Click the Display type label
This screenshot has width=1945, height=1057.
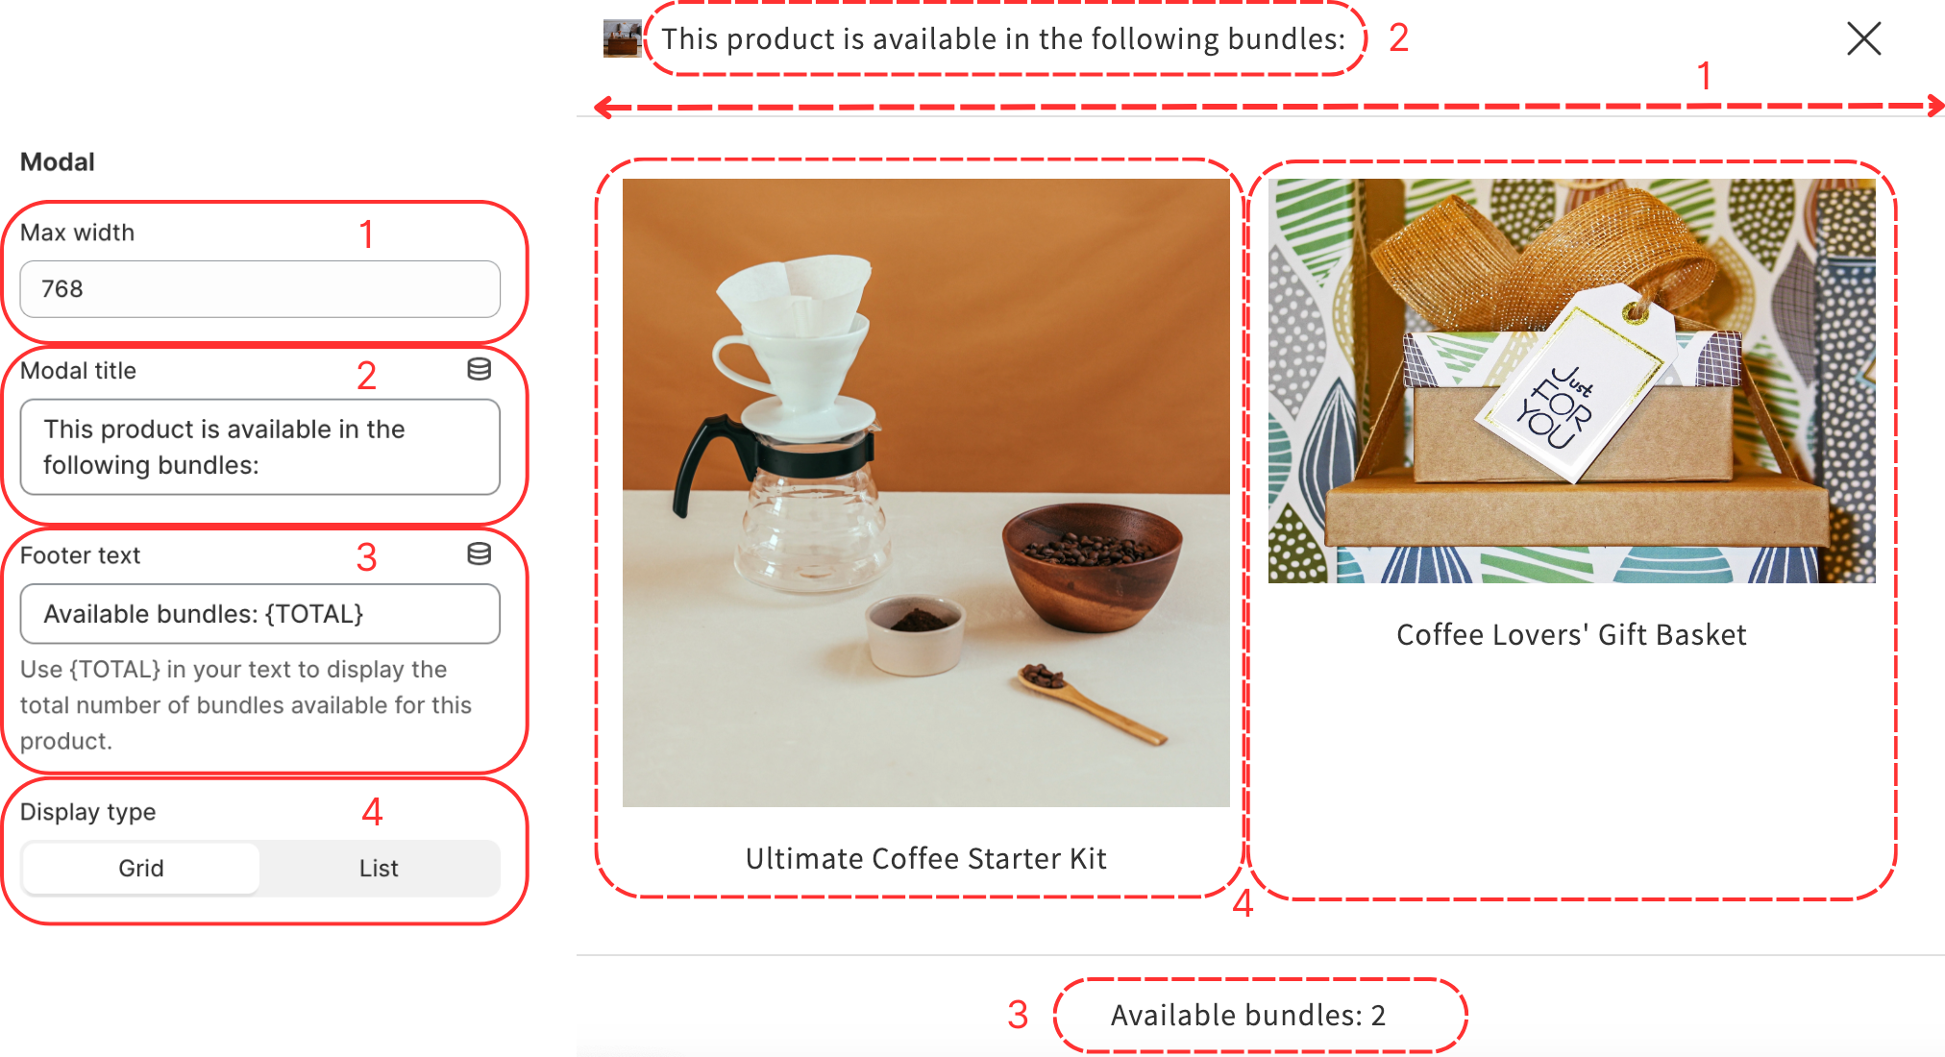(87, 813)
